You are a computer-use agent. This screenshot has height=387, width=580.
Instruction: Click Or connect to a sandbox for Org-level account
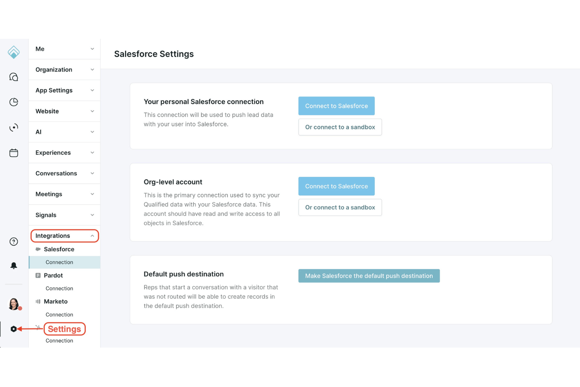[340, 207]
